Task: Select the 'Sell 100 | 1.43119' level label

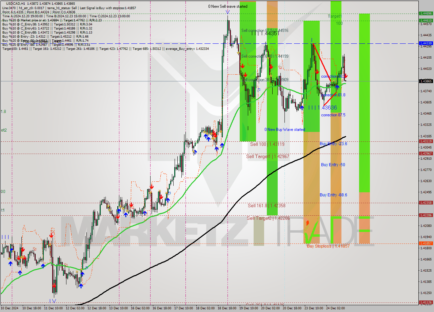Action: pos(267,144)
